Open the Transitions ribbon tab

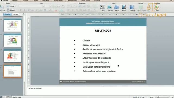[x=59, y=1]
